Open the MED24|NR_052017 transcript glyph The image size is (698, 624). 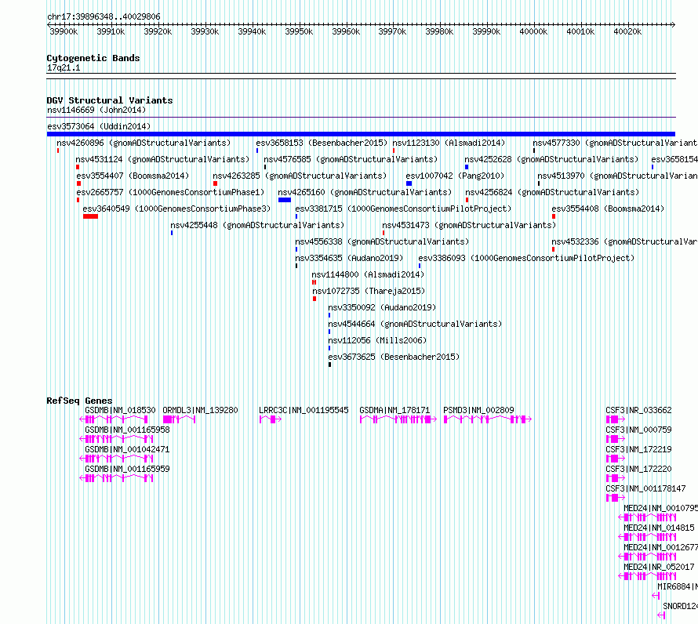(x=647, y=576)
